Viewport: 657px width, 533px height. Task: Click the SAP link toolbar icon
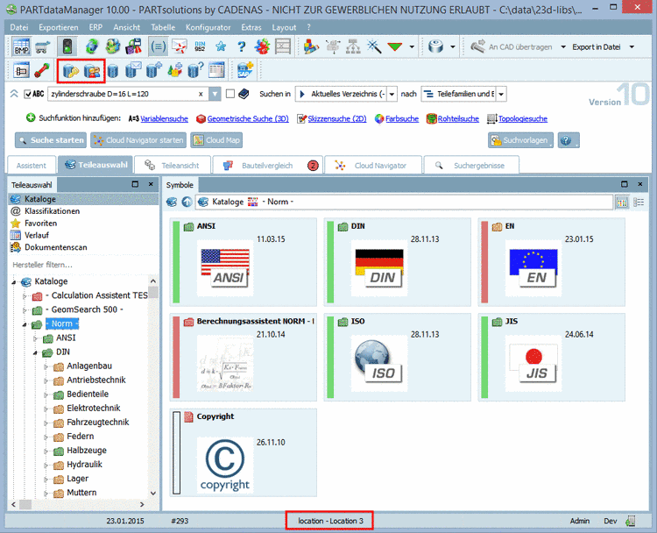pos(245,70)
